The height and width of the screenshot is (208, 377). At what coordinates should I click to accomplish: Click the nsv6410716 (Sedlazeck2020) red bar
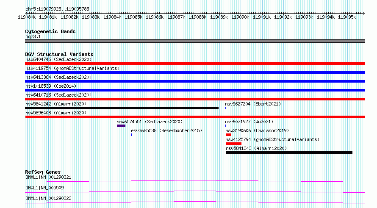pos(195,99)
